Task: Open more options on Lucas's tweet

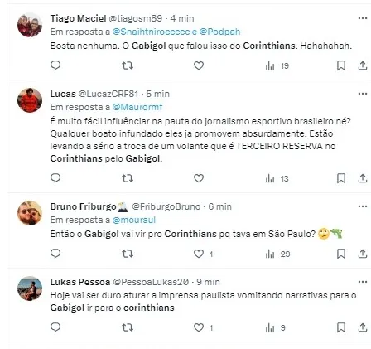Action: click(363, 94)
